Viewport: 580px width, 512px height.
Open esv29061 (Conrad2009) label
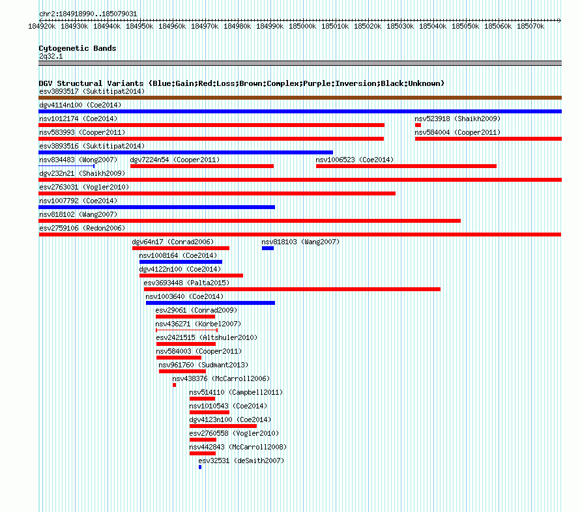coord(196,310)
